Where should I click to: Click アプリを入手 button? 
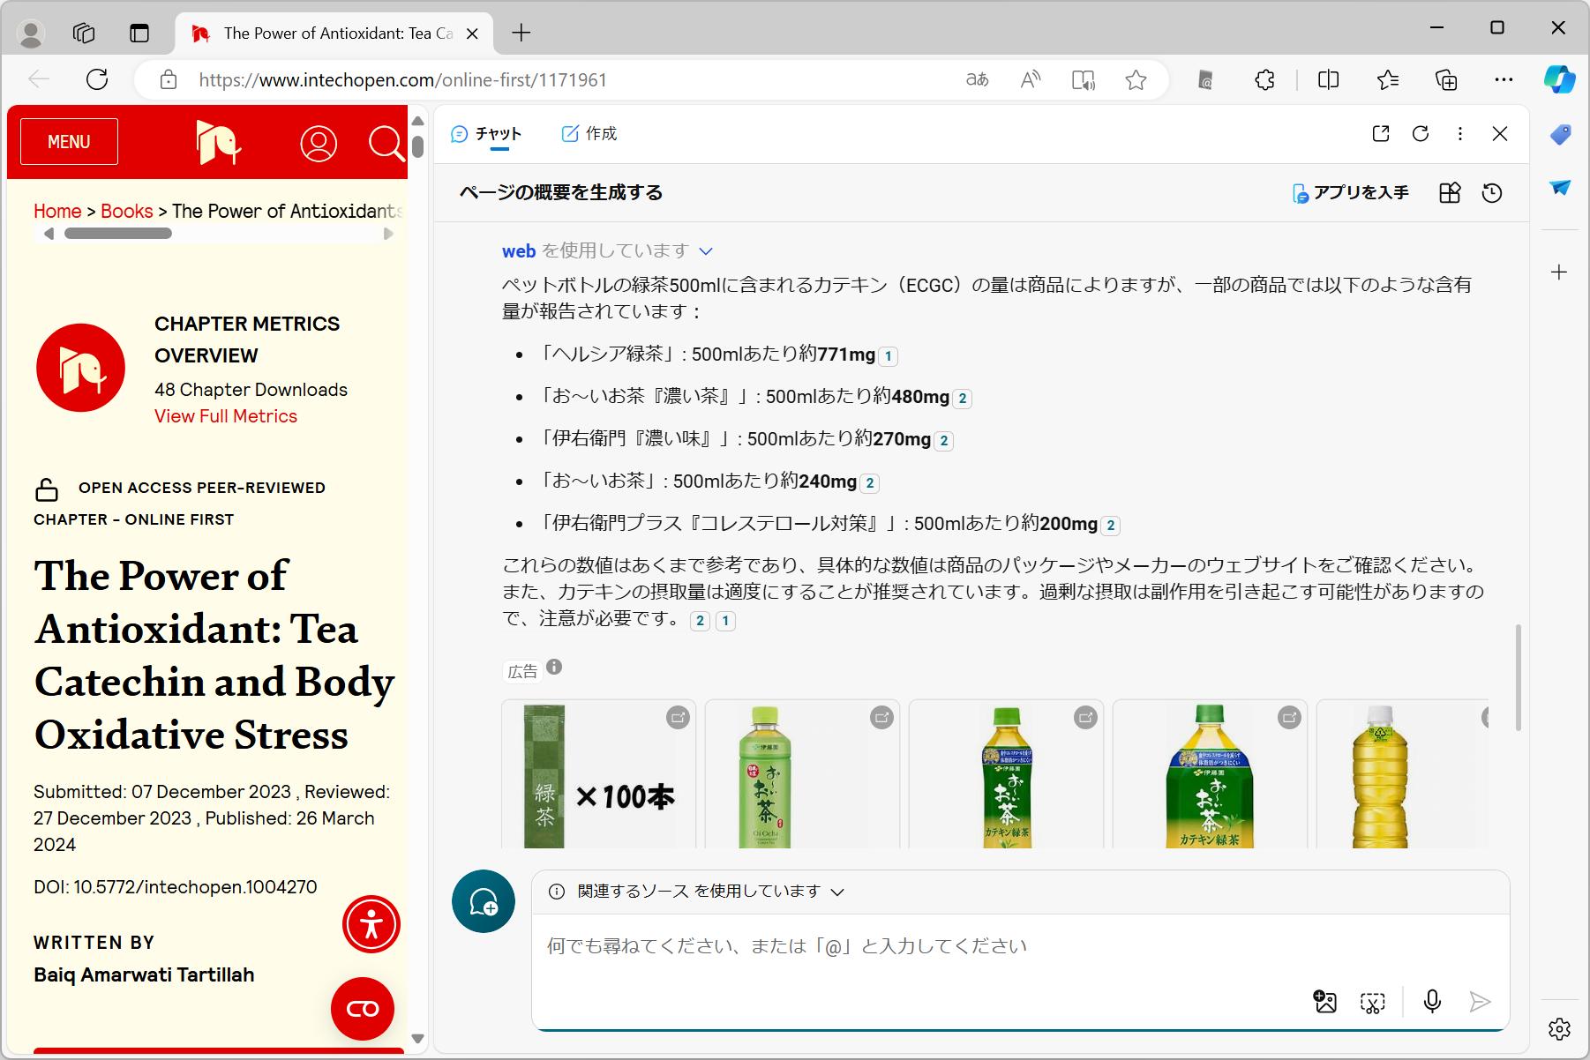(x=1351, y=193)
